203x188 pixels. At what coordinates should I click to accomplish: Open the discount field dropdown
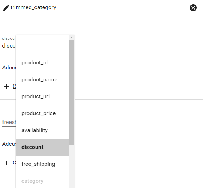[9, 46]
